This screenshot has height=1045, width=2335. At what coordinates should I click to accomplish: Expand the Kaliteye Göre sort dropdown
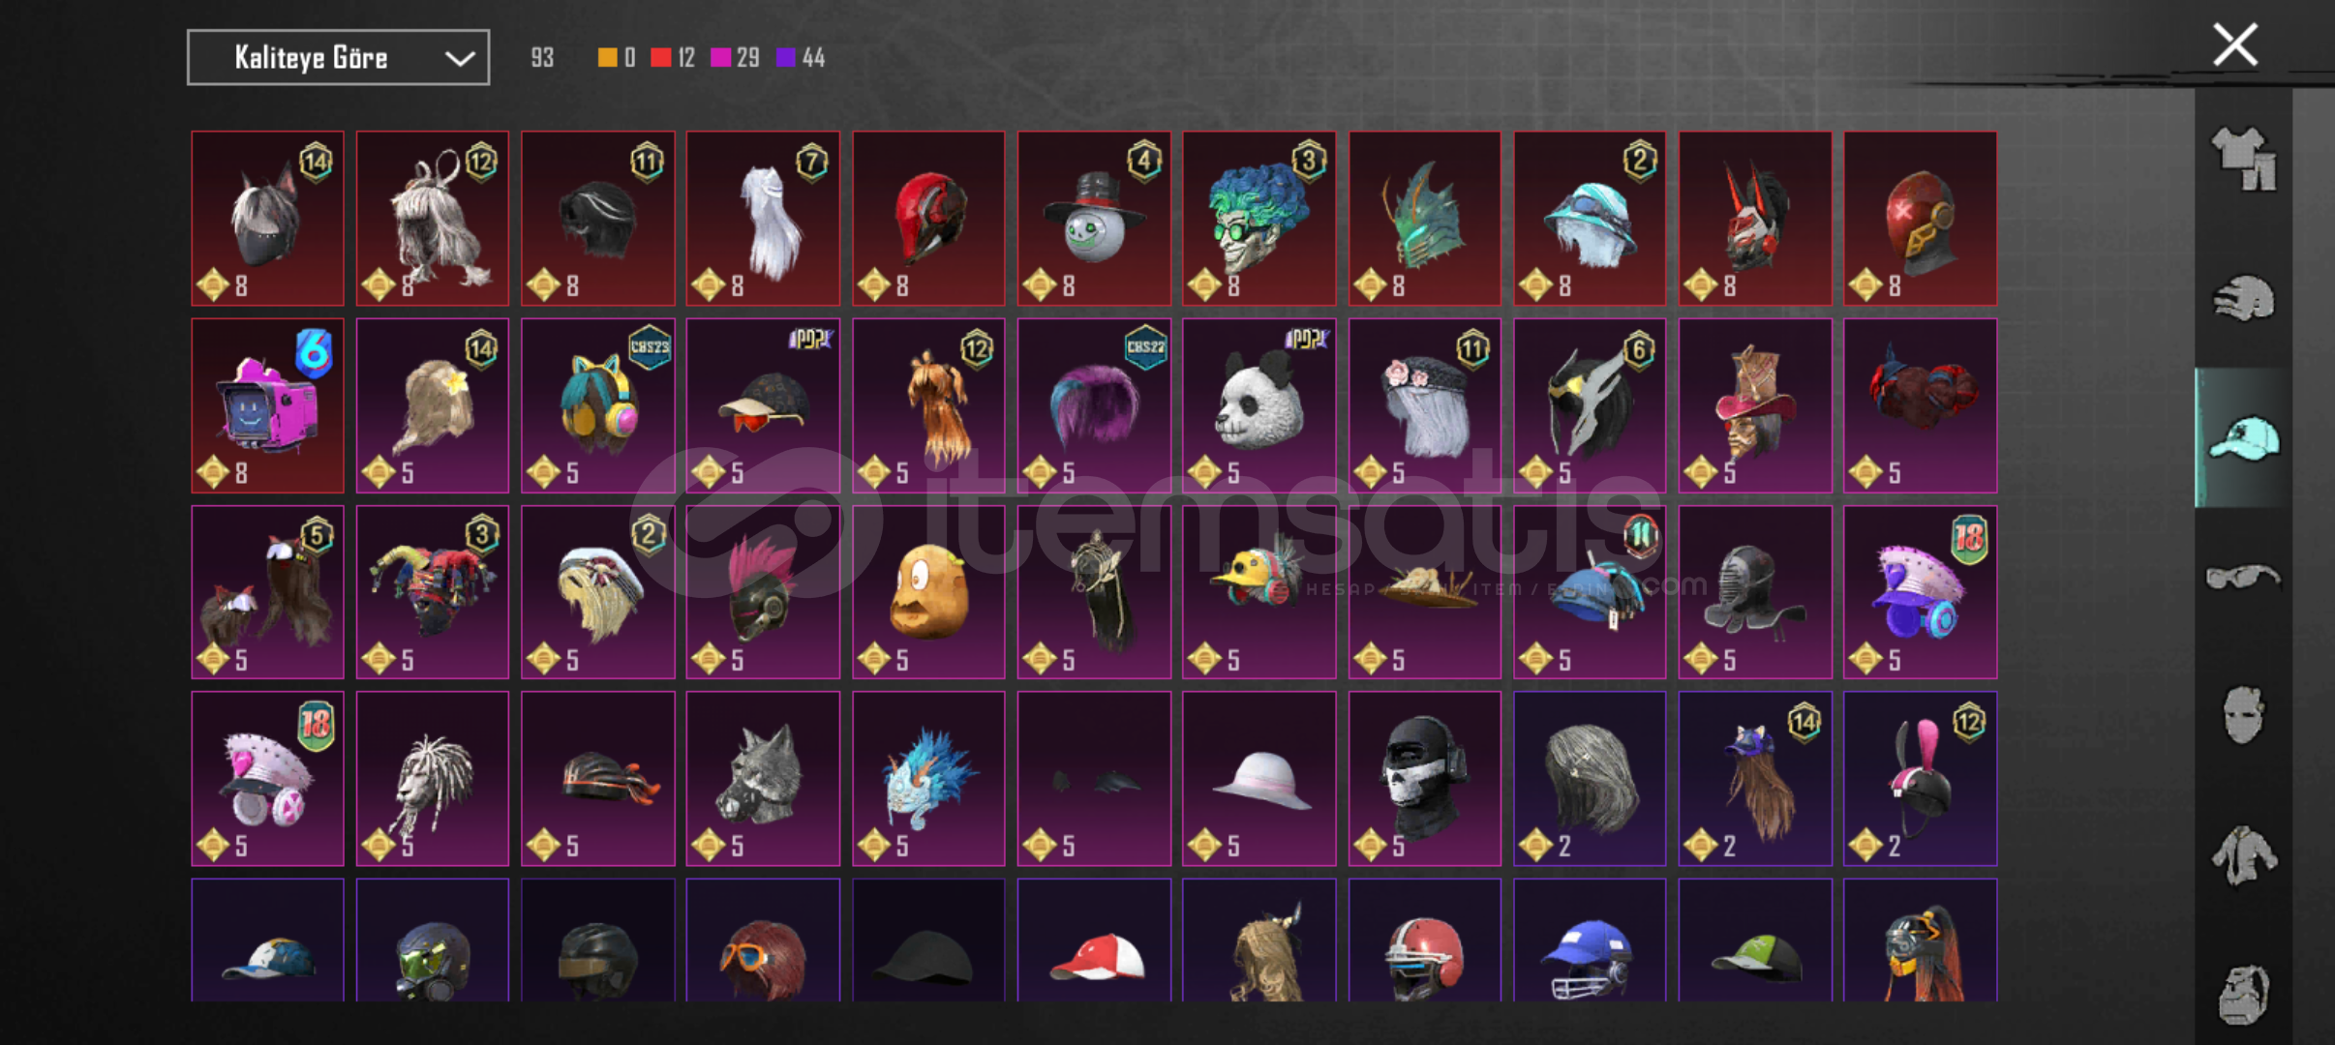(x=338, y=58)
